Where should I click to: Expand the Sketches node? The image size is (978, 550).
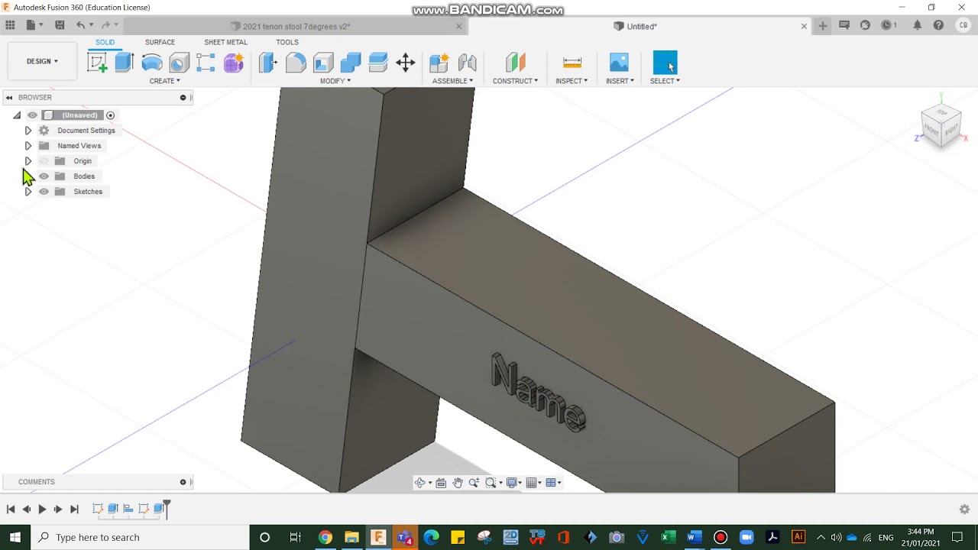pos(28,192)
